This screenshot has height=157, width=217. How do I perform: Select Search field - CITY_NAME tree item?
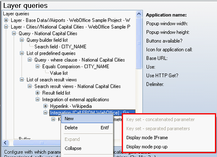(x=60, y=47)
